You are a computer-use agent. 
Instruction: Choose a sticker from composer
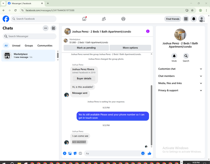coord(75,154)
